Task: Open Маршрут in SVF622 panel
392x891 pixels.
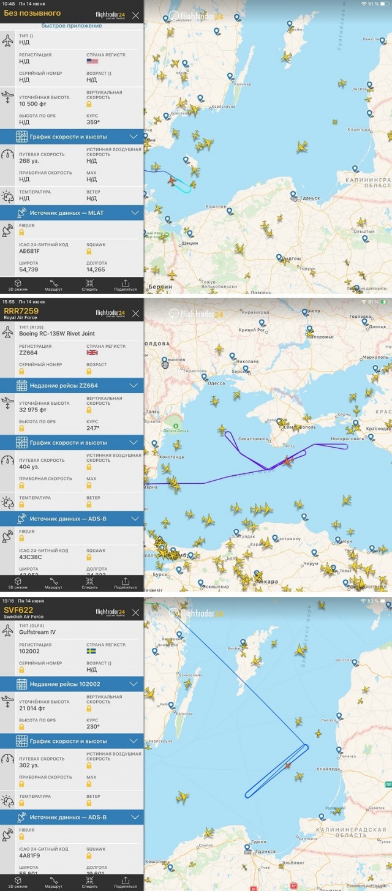Action: [53, 882]
